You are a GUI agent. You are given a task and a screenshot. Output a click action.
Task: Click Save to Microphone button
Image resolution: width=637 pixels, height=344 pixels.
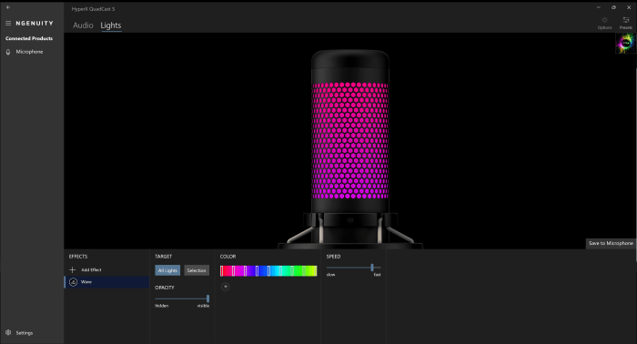coord(611,243)
